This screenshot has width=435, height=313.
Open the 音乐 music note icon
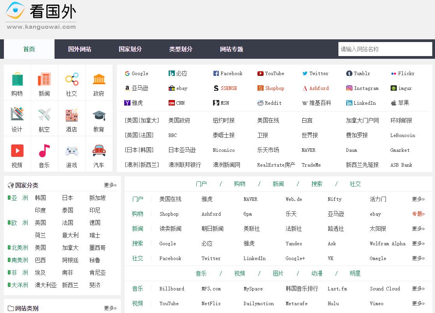[44, 151]
